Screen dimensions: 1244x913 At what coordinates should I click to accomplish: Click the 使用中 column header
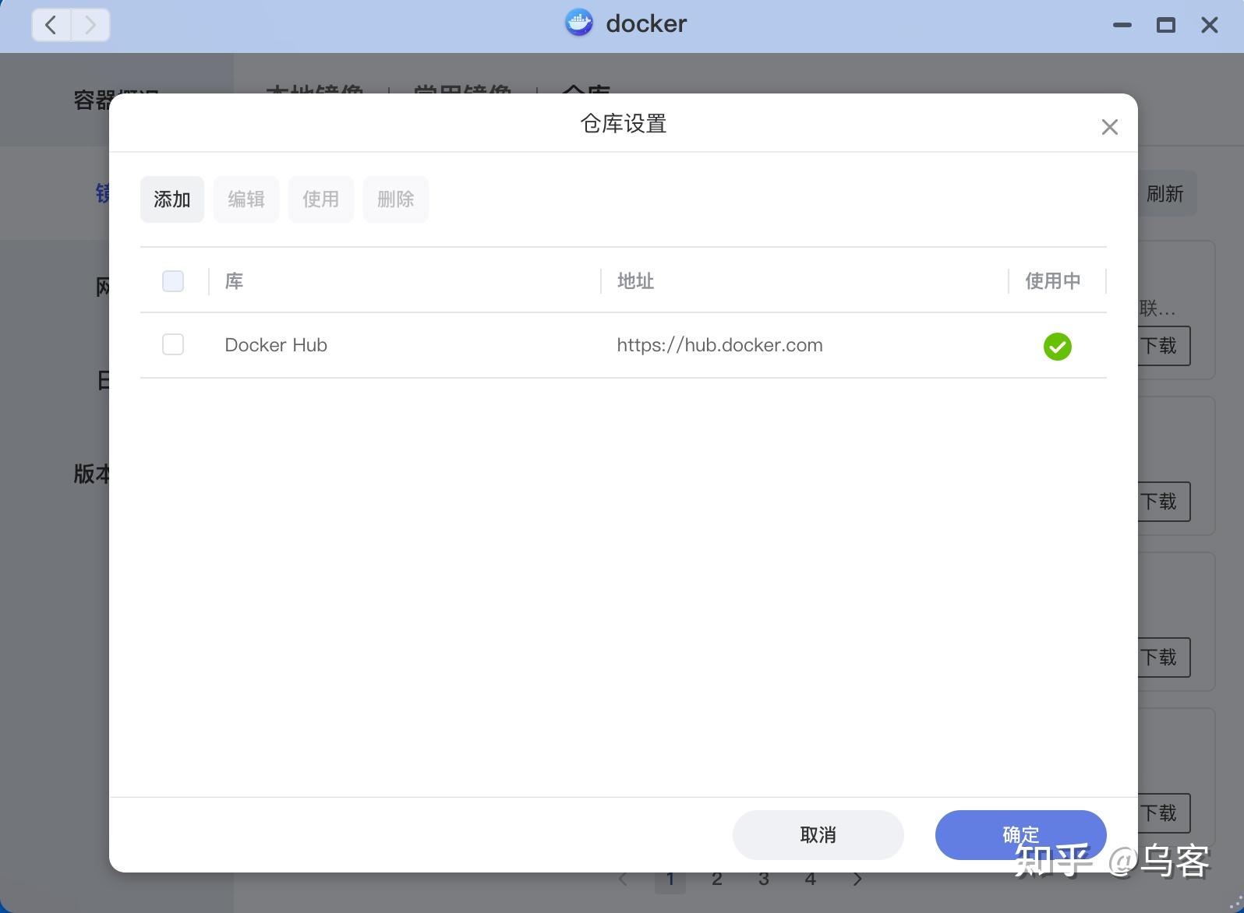tap(1053, 281)
